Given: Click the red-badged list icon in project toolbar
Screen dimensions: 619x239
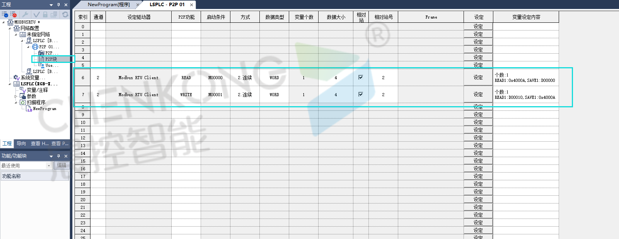Looking at the screenshot, I should [14, 14].
